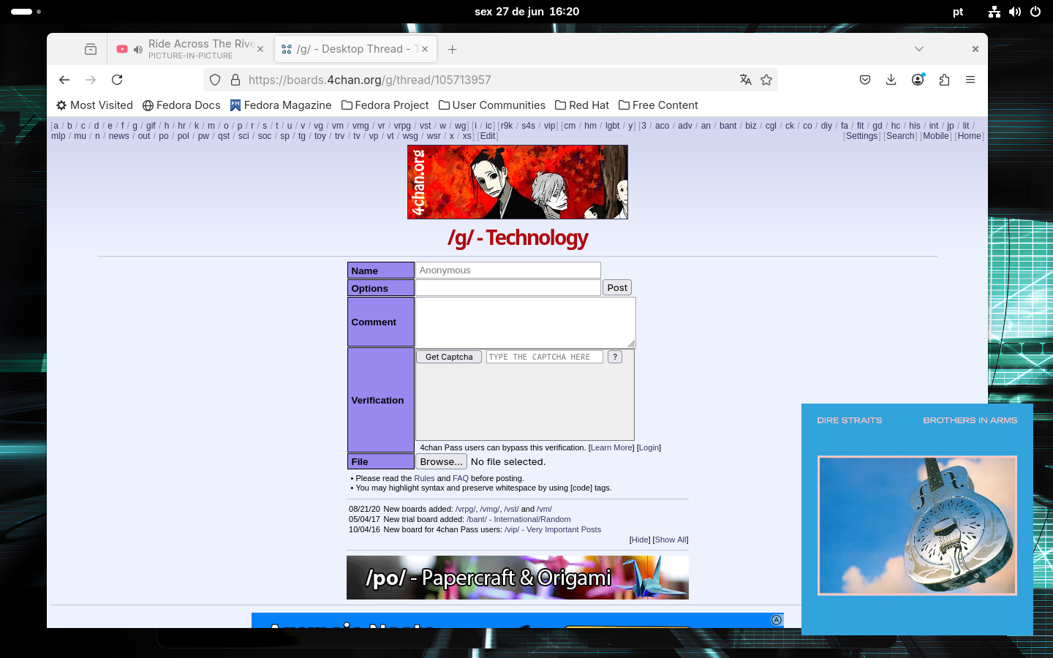Click the /po/ Papercraft & Origami banner
This screenshot has width=1053, height=658.
click(x=518, y=578)
